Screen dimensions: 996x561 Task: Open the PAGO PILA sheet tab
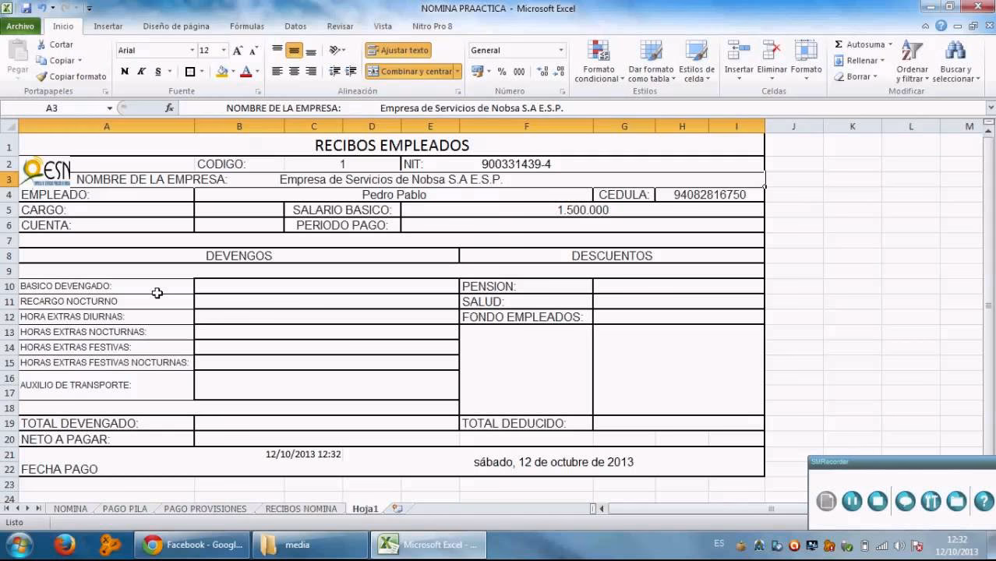(125, 509)
